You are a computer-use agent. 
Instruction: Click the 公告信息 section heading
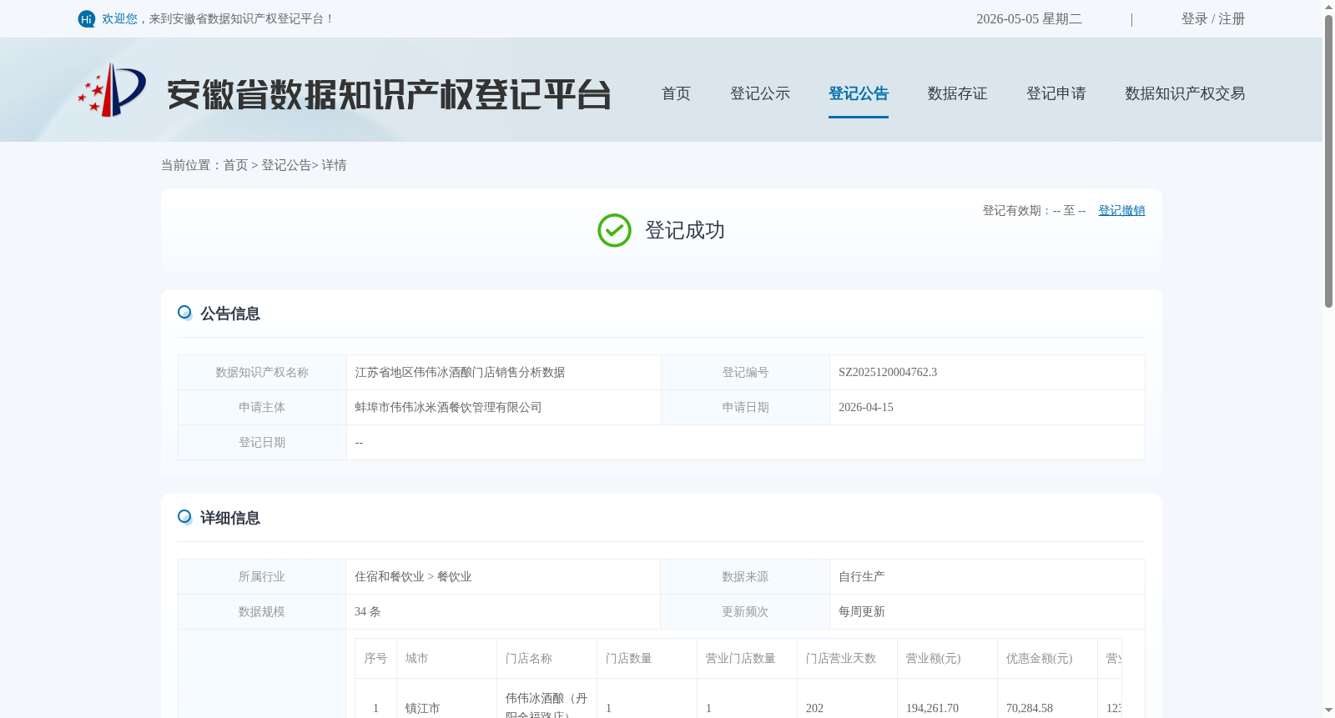230,314
